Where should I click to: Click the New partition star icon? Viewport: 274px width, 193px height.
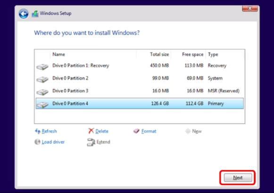(188, 131)
